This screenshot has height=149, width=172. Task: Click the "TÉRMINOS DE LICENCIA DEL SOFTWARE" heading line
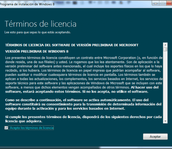pos(72,45)
